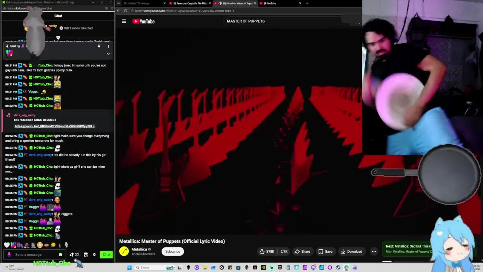Open the YouTube hamburger guide menu
Viewport: 483px width, 272px height.
pyautogui.click(x=124, y=21)
